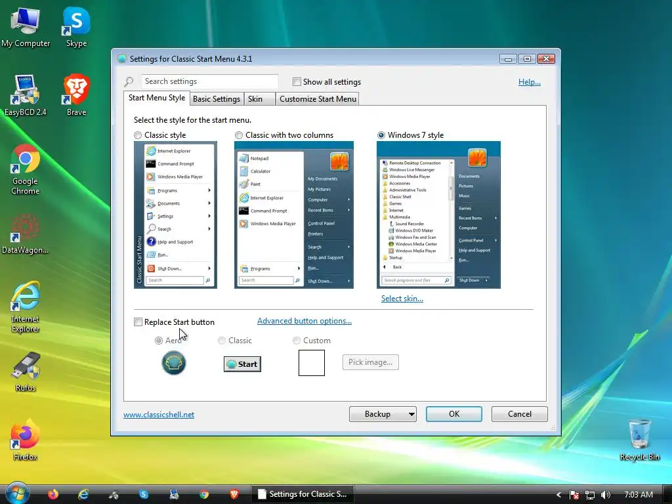Click the network tray icon

tap(590, 495)
